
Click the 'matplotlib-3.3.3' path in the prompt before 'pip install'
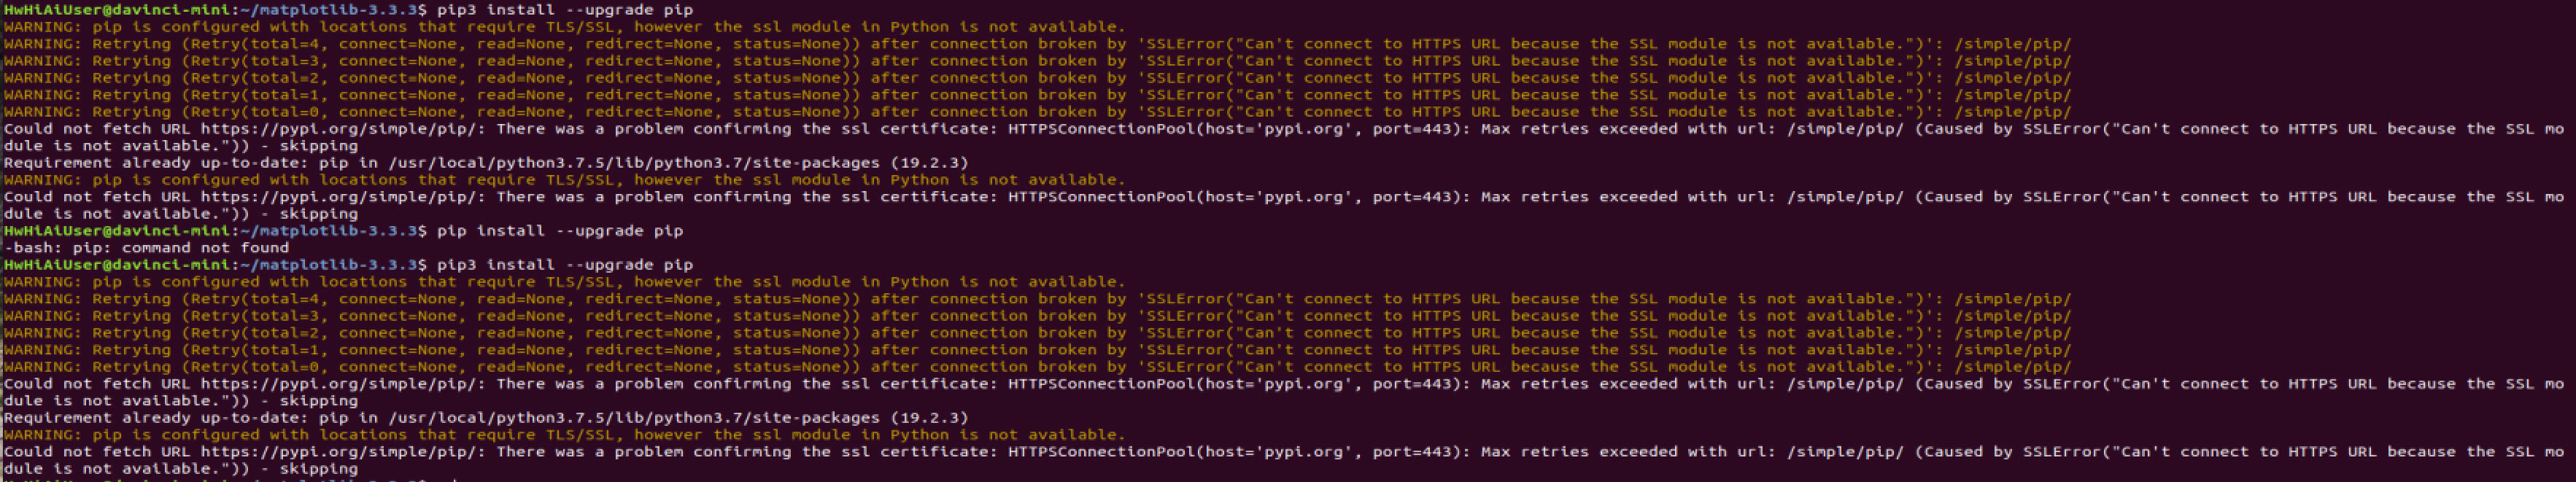point(338,230)
